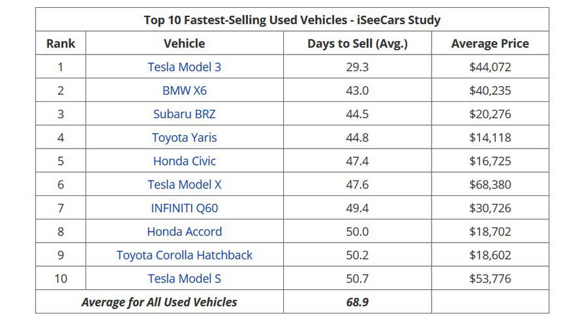Open the Tesla Model 3 link
The height and width of the screenshot is (322, 582).
(184, 67)
